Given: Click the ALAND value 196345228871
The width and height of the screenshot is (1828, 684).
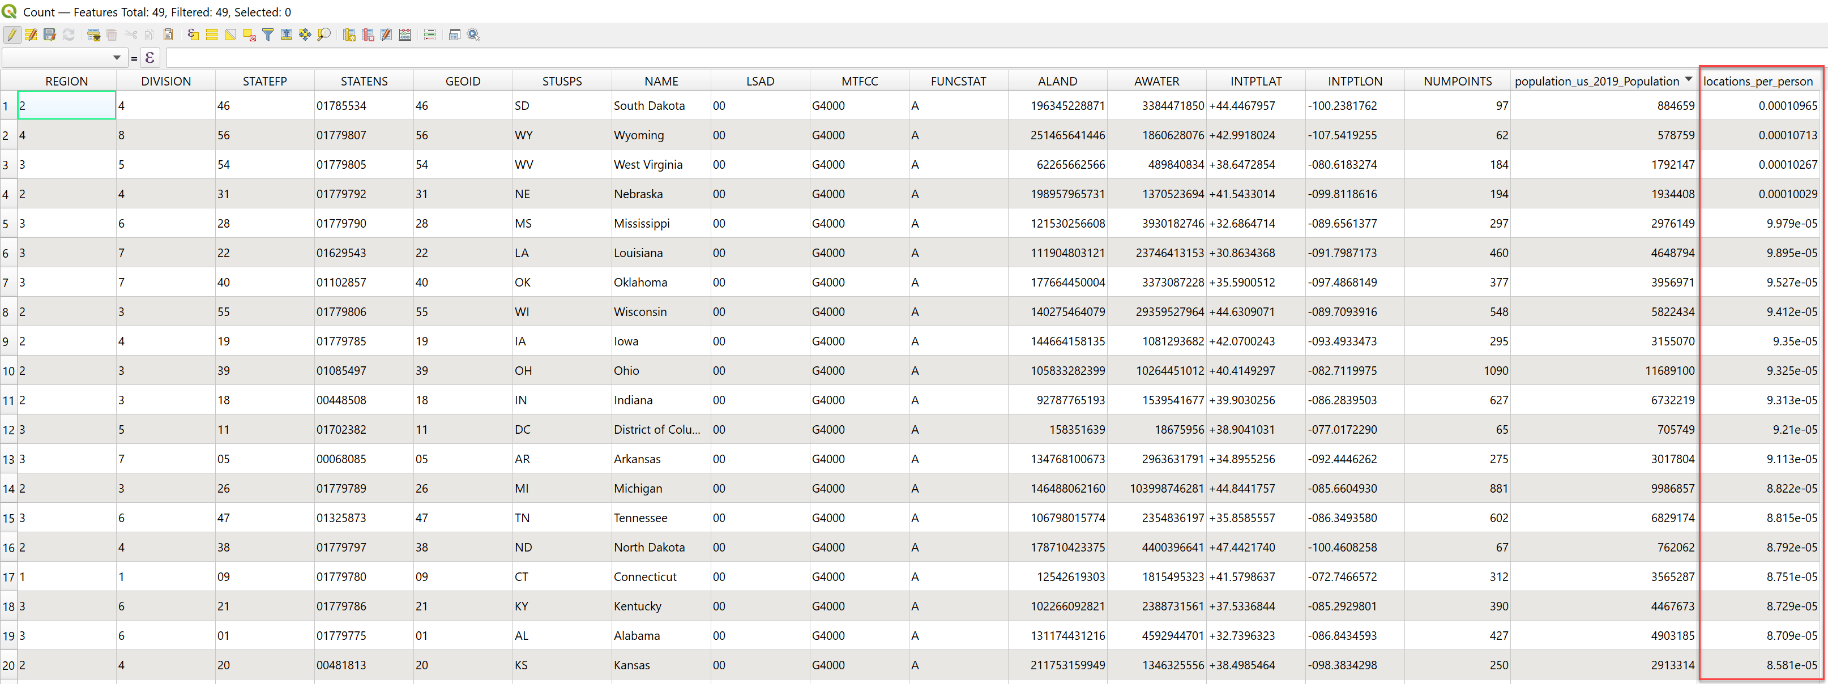Looking at the screenshot, I should (x=1057, y=106).
